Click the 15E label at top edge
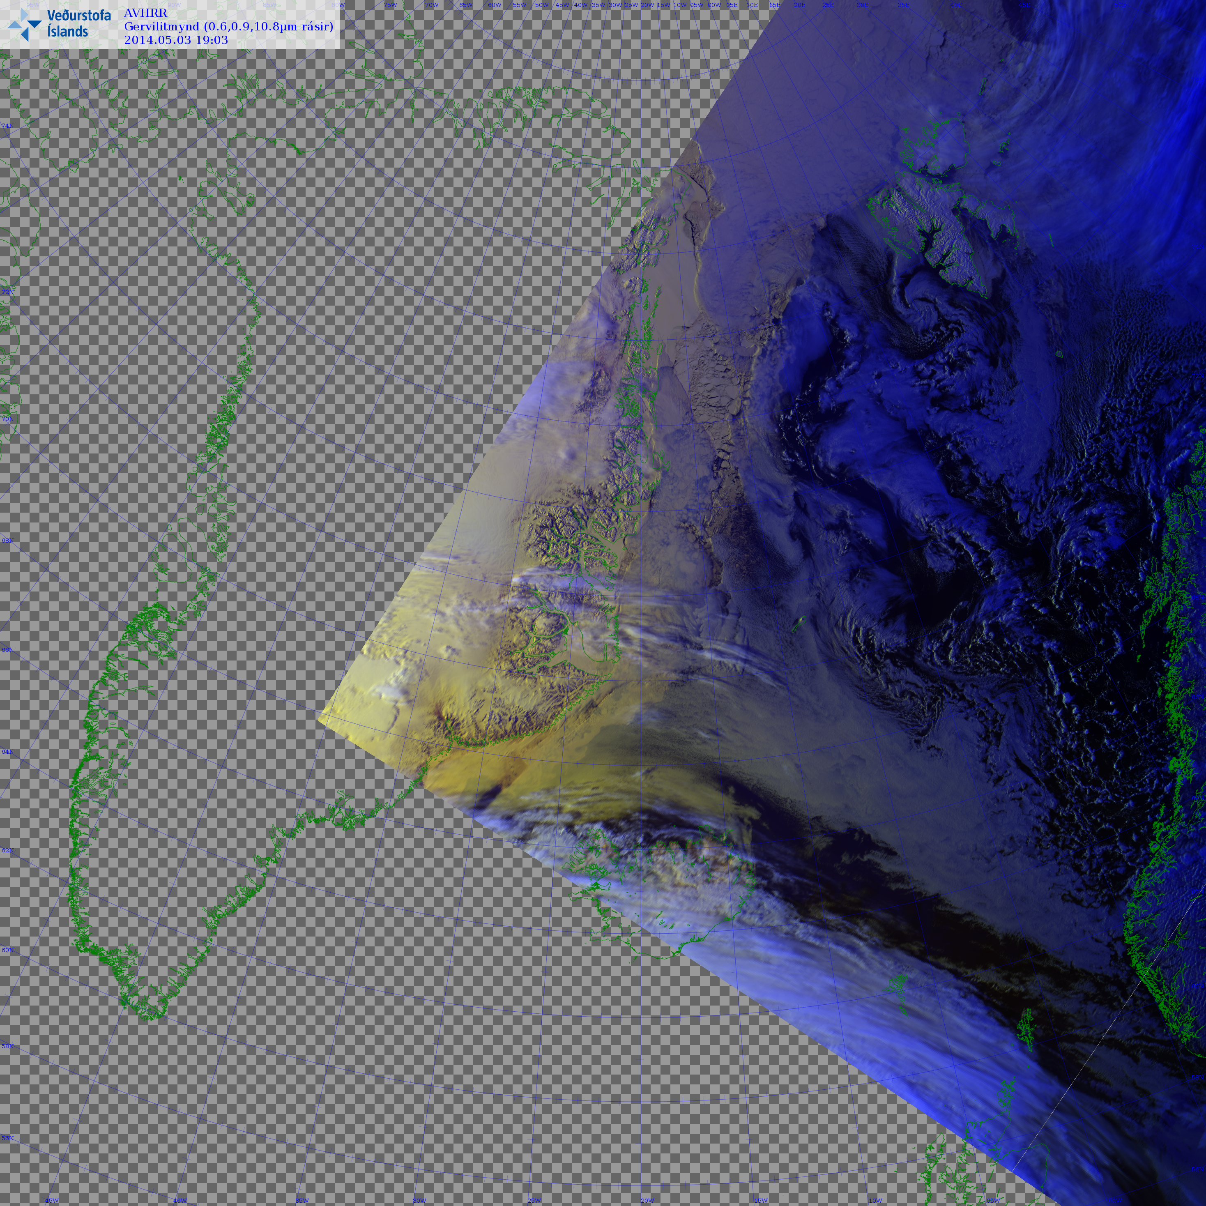The image size is (1206, 1206). click(x=774, y=5)
